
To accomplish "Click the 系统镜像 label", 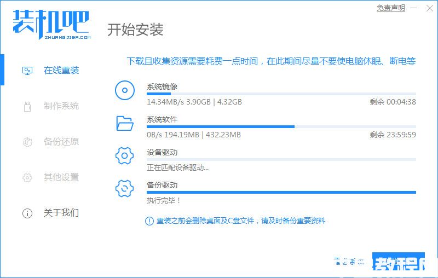I will click(162, 86).
